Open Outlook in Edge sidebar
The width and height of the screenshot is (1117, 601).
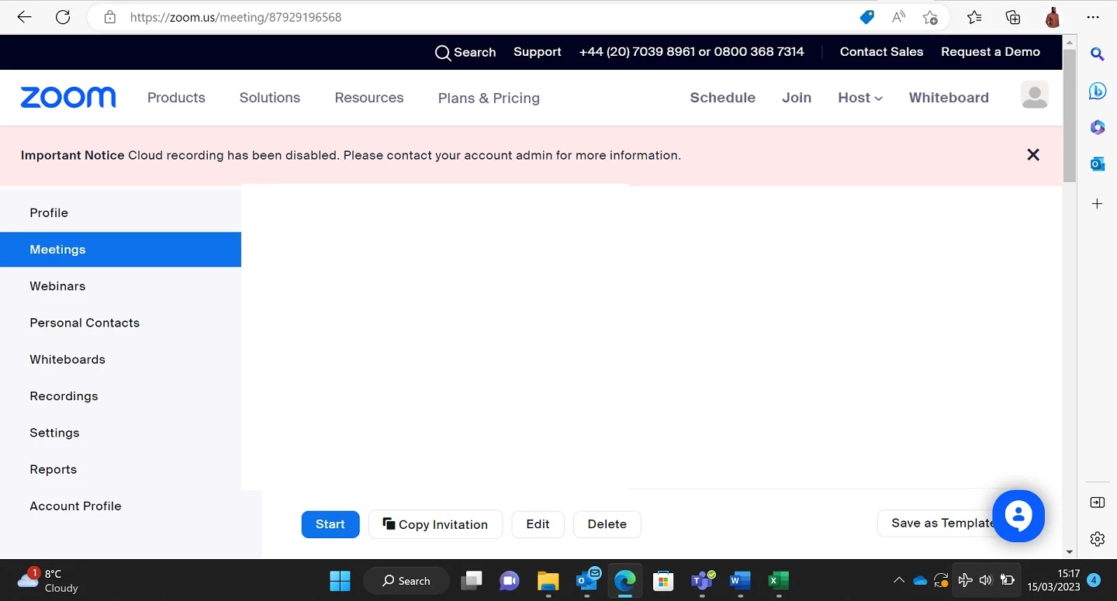pyautogui.click(x=1097, y=164)
